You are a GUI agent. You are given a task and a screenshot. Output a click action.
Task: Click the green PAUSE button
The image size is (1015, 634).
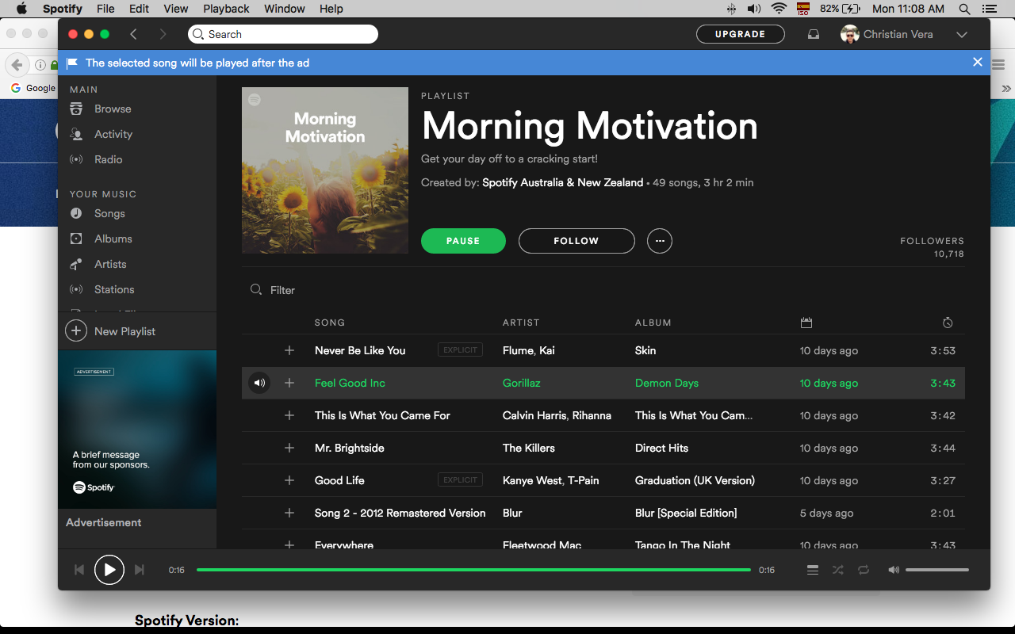pyautogui.click(x=463, y=241)
